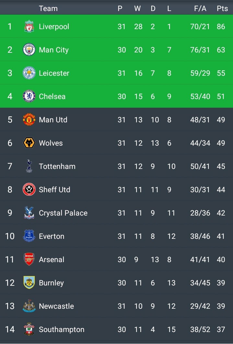Sort table by Team column header
This screenshot has height=344, width=233.
[x=48, y=8]
